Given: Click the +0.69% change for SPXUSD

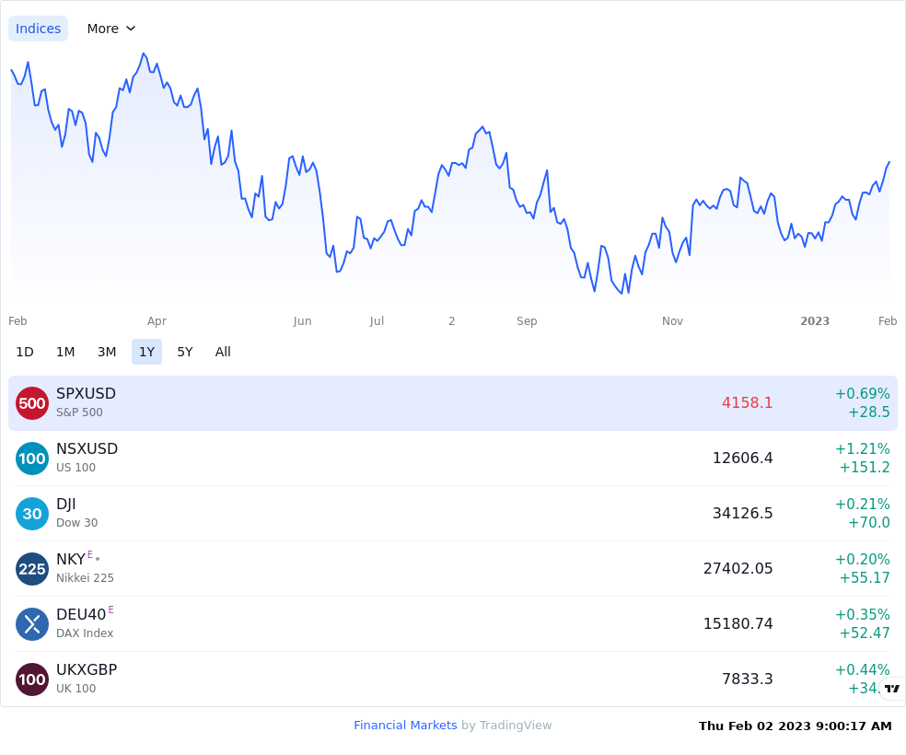Looking at the screenshot, I should 863,393.
